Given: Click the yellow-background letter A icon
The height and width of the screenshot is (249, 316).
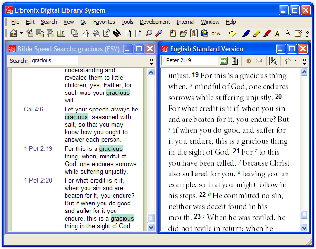Looking at the screenshot, I should click(x=278, y=33).
